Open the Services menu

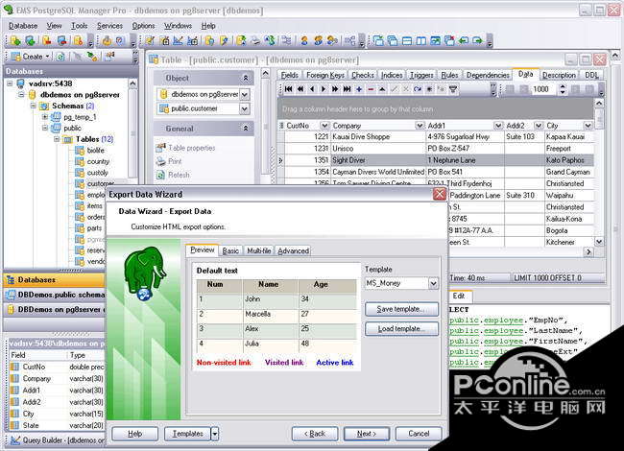click(109, 26)
